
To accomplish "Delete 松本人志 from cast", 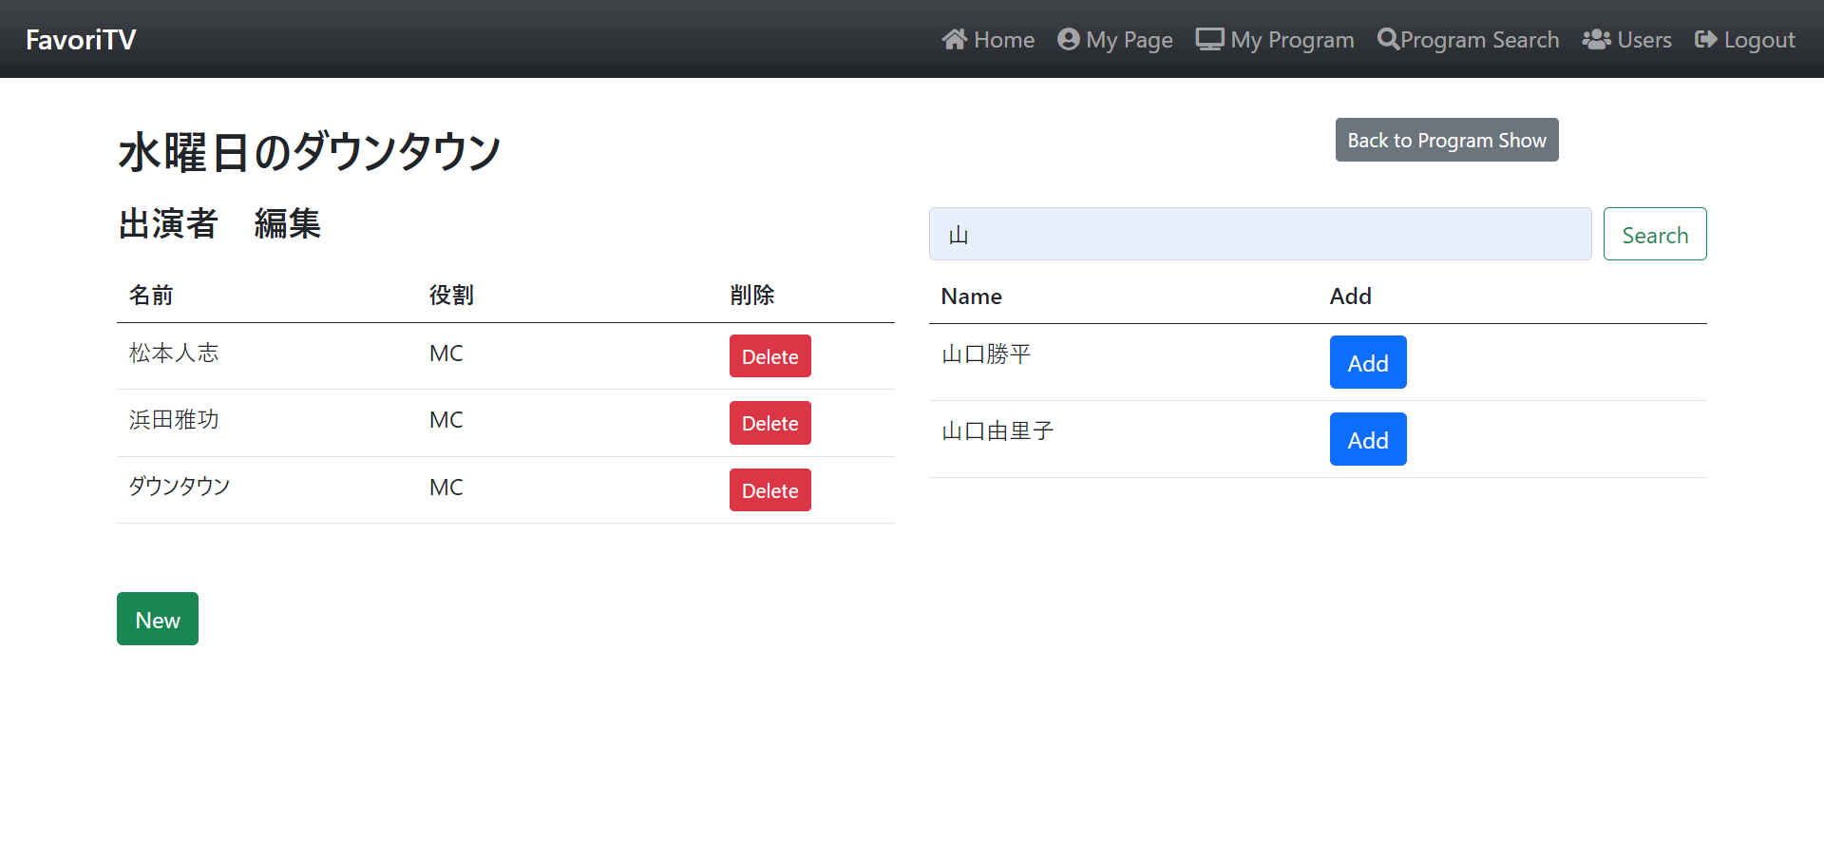I will 770,356.
